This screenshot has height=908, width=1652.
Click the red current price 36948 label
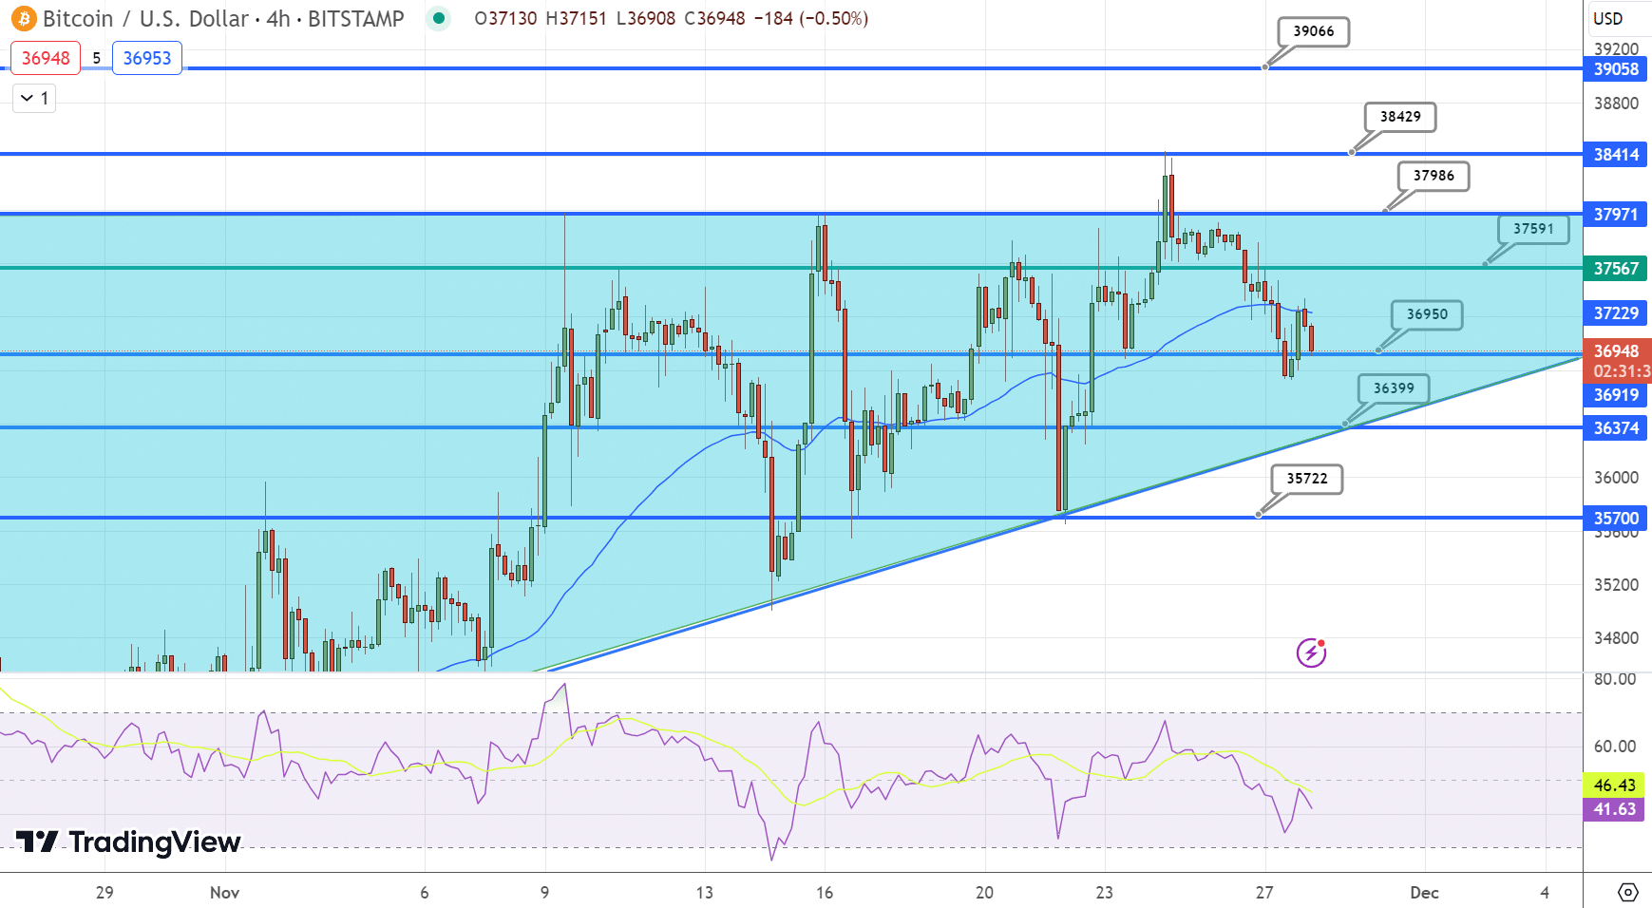(1618, 361)
